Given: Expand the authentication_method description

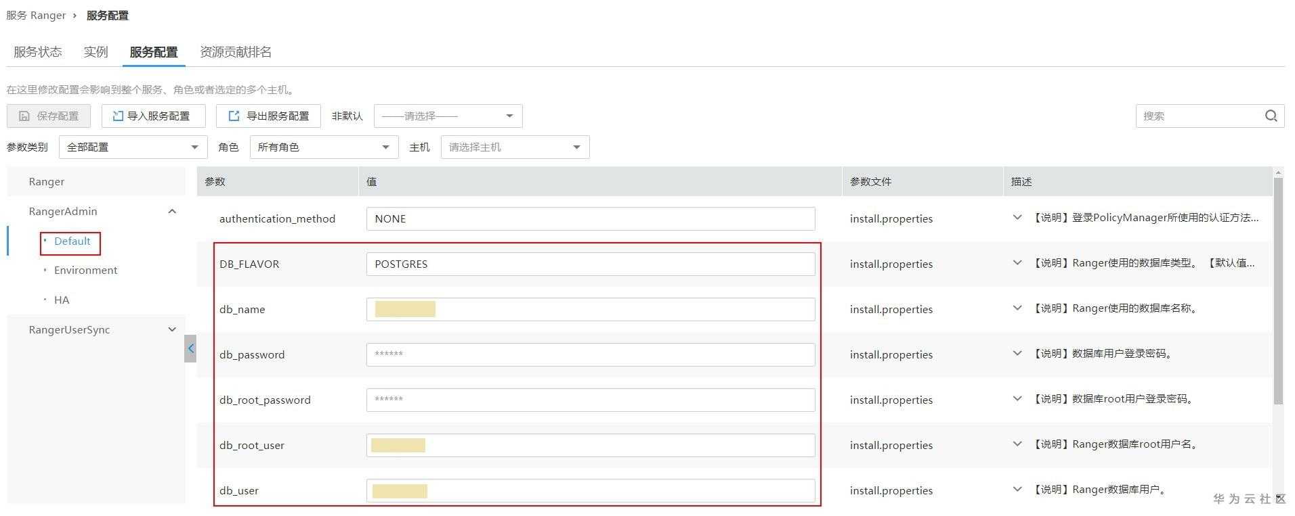Looking at the screenshot, I should (x=1017, y=217).
